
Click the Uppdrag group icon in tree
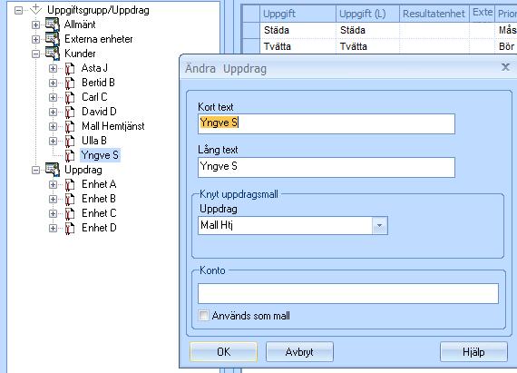[x=53, y=170]
